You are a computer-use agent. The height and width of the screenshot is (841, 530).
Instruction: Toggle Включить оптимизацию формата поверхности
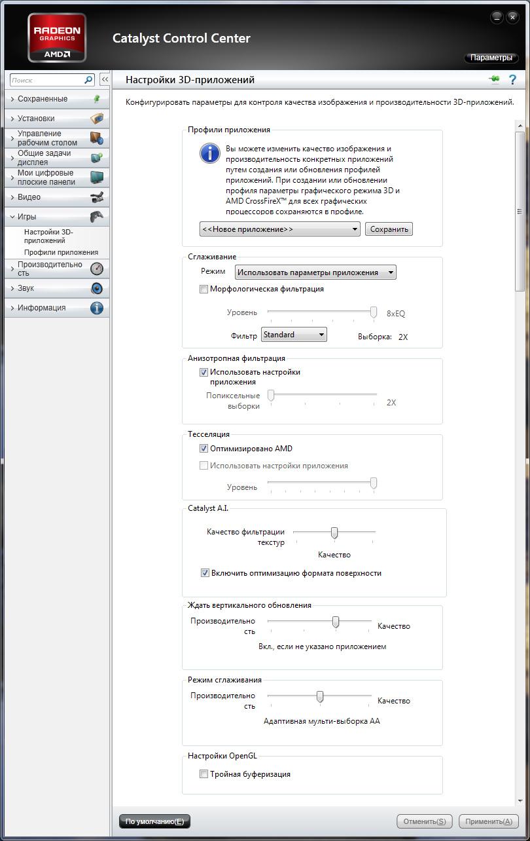click(x=205, y=573)
